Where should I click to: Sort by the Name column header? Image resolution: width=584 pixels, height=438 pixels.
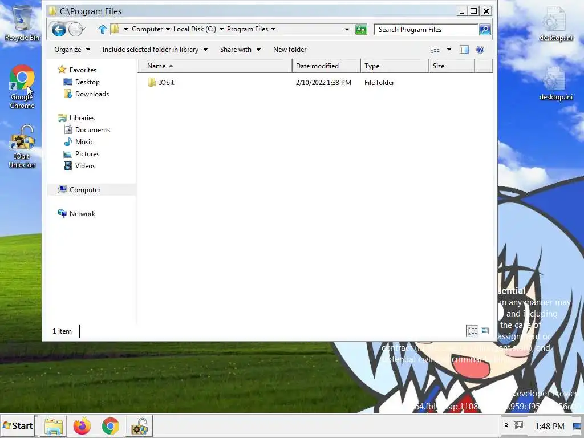tap(215, 66)
